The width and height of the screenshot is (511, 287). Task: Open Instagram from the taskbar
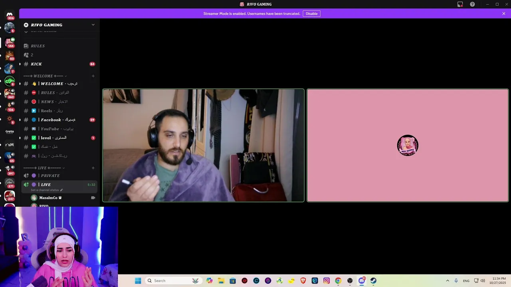click(x=327, y=281)
